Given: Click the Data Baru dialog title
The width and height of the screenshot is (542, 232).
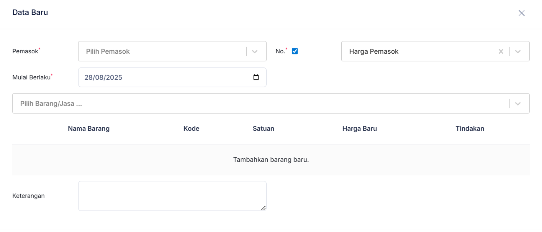Looking at the screenshot, I should [x=31, y=12].
